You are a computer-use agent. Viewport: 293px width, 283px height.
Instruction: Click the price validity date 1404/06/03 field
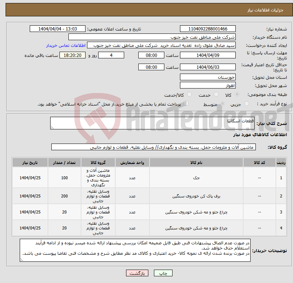click(207, 67)
